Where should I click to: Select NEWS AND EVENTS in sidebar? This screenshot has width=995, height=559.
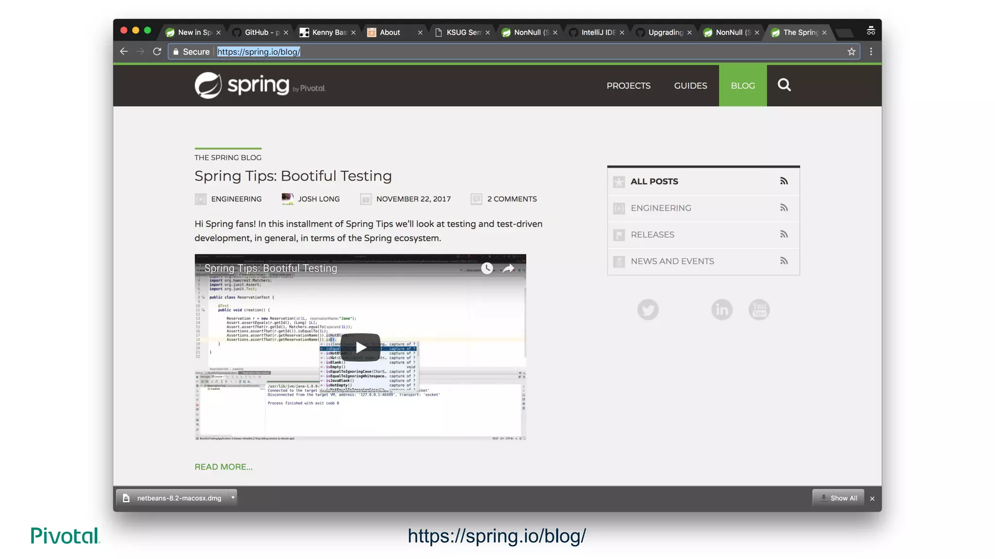click(672, 261)
